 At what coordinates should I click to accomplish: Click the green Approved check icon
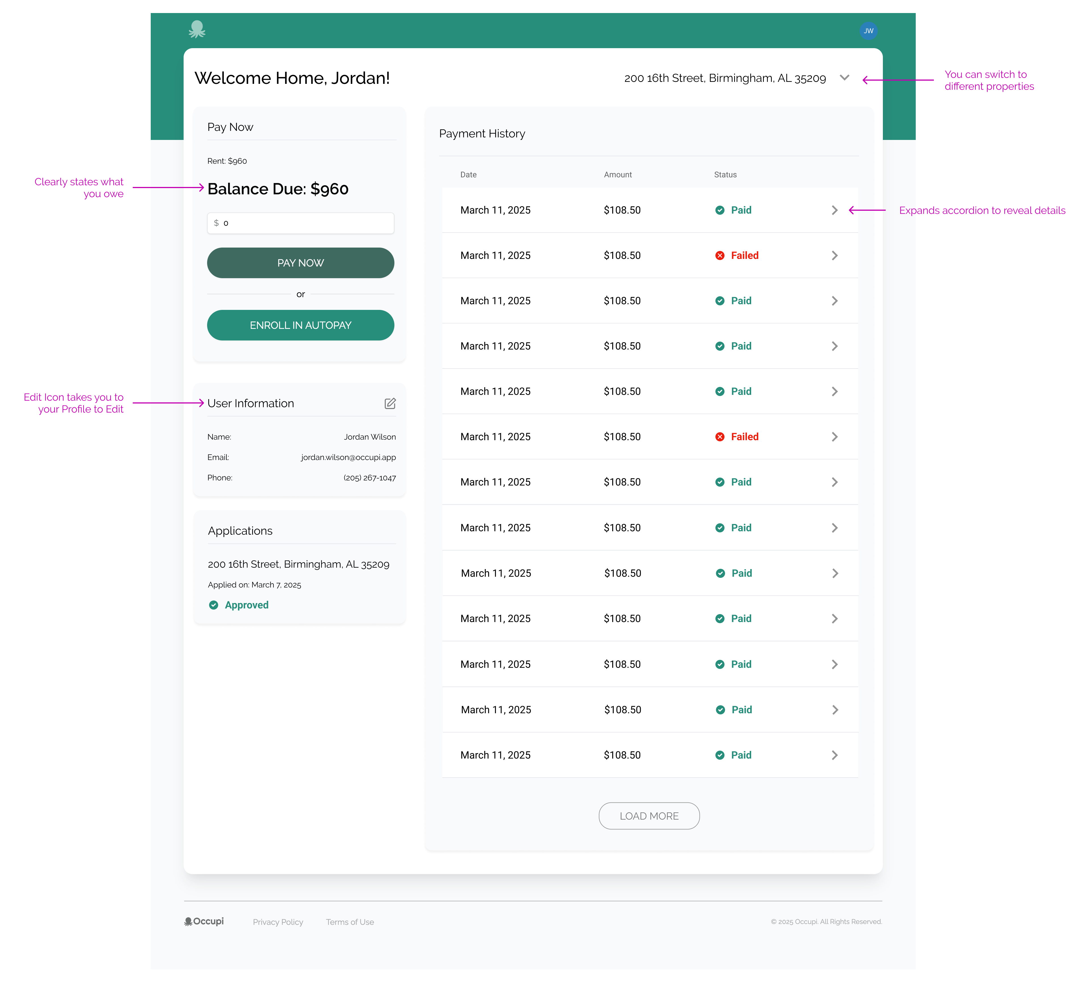(214, 605)
